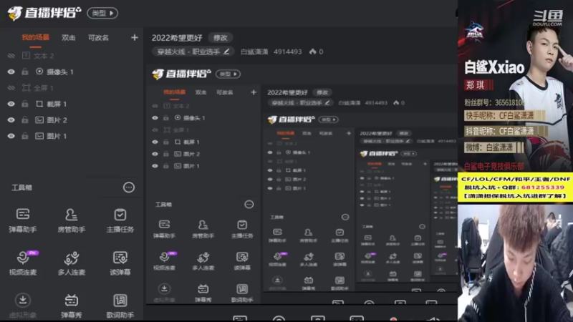Open the 房管助手 tool

tap(71, 220)
